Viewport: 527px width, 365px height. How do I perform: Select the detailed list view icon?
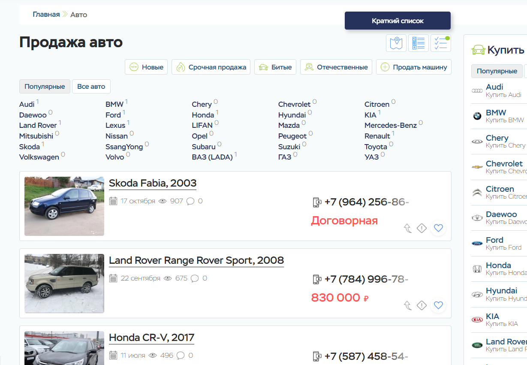pyautogui.click(x=419, y=43)
